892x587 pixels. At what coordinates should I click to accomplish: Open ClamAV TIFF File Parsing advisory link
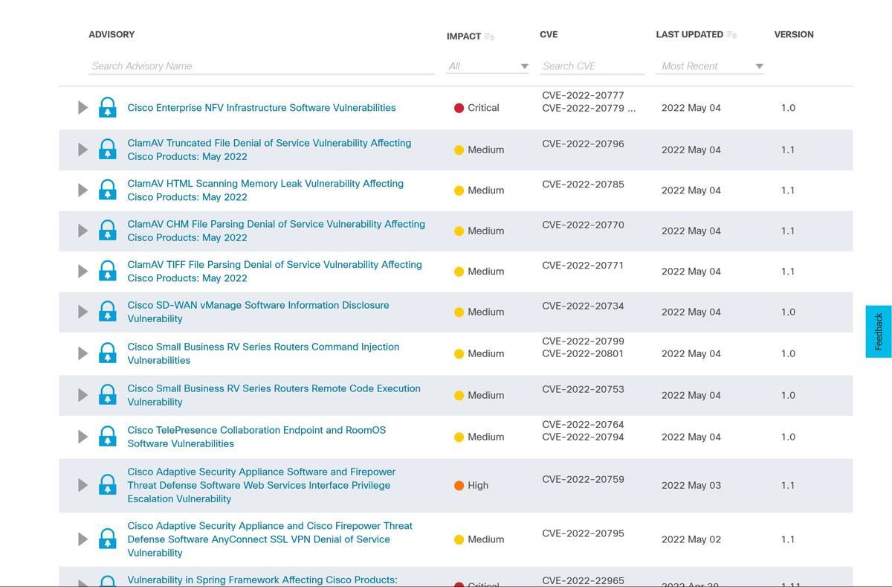(274, 272)
